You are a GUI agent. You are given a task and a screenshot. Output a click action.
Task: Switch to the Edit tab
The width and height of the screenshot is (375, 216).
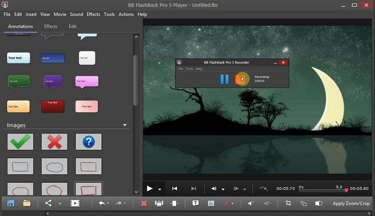(x=73, y=26)
